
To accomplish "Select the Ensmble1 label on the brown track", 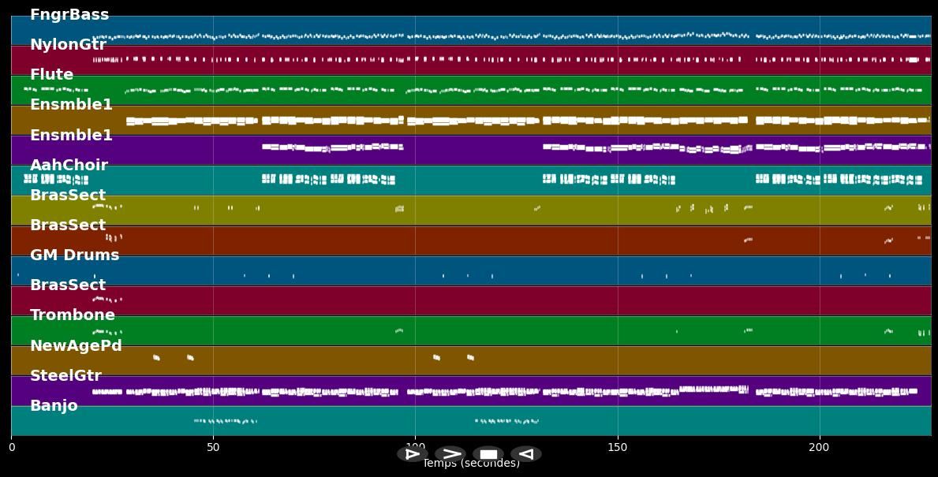I will click(71, 105).
